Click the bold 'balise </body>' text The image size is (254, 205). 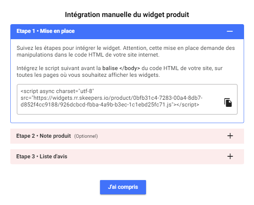(118, 68)
